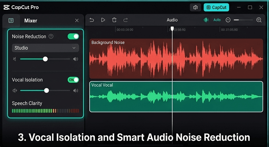Adjust the Vocal Isolation level slider
Image resolution: width=269 pixels, height=147 pixels.
tap(45, 91)
